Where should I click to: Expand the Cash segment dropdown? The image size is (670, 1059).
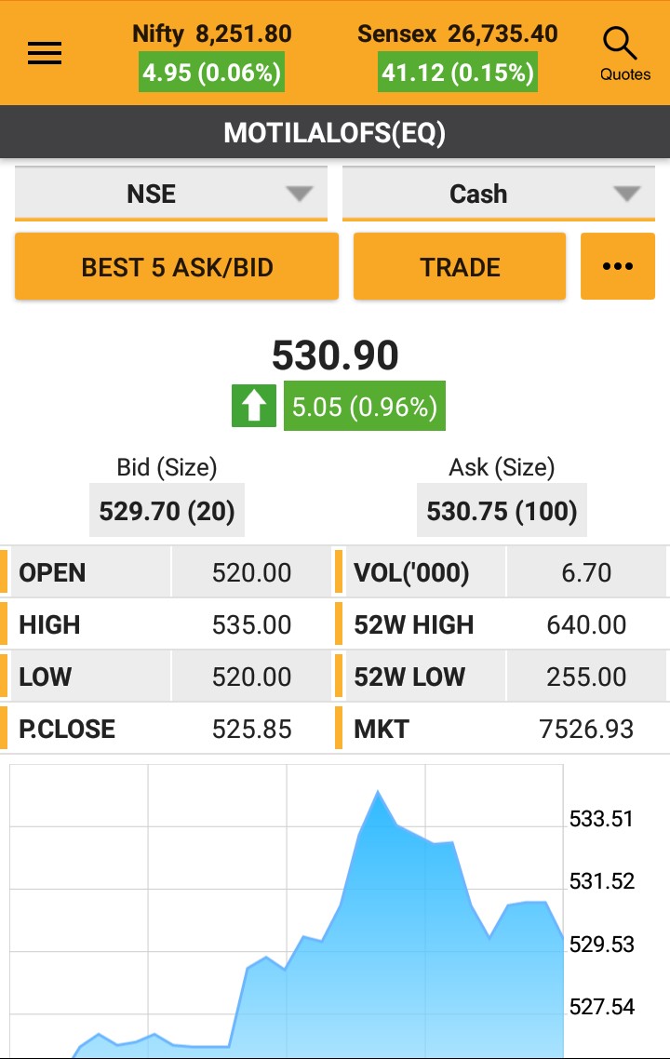pyautogui.click(x=499, y=194)
